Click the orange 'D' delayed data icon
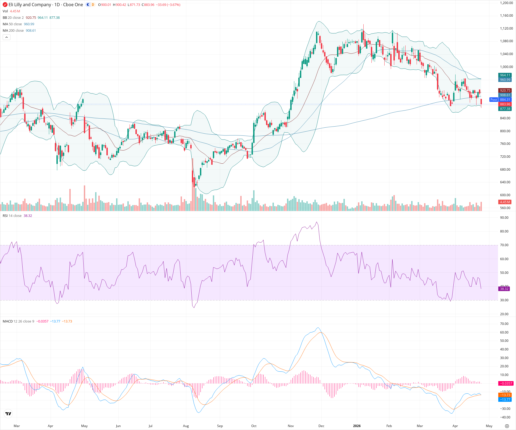 pos(93,5)
